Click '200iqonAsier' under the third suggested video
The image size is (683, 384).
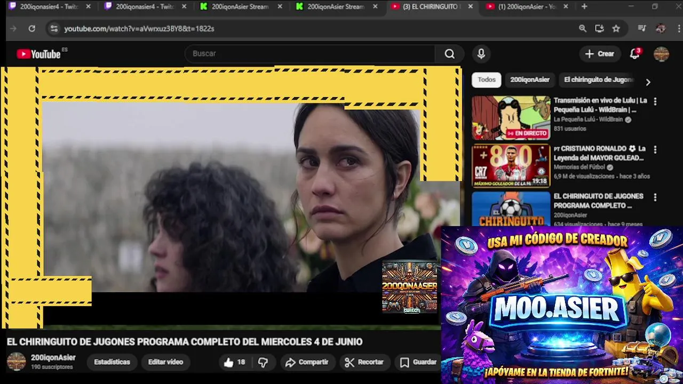pos(570,215)
